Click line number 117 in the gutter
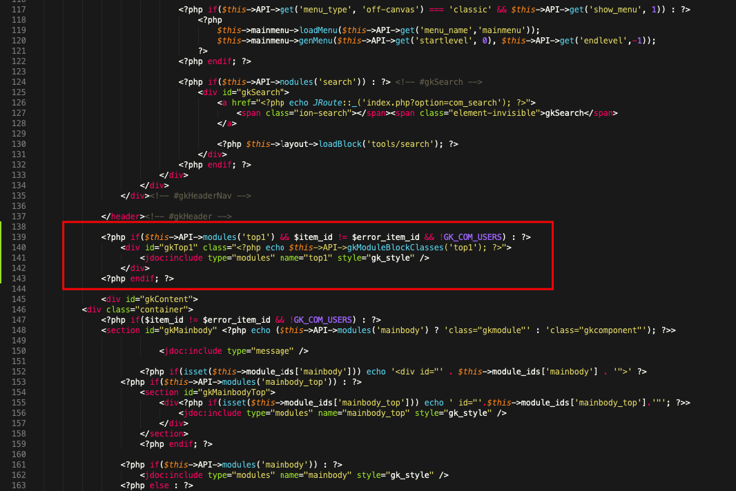Viewport: 736px width, 491px height. [x=19, y=10]
